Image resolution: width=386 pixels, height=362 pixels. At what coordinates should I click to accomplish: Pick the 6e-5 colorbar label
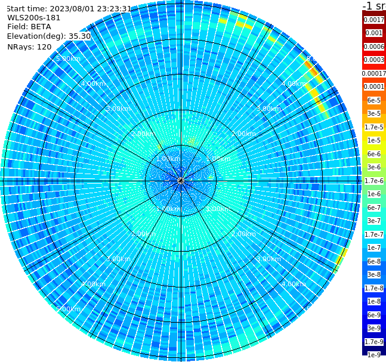(x=374, y=100)
